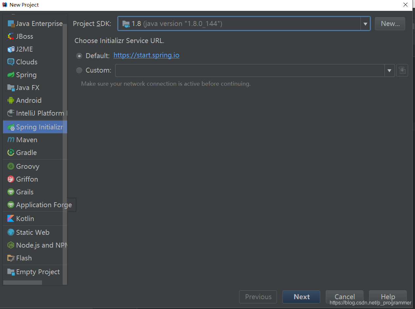Click the Groovy icon
Viewport: 415px width, 309px height.
click(x=11, y=166)
